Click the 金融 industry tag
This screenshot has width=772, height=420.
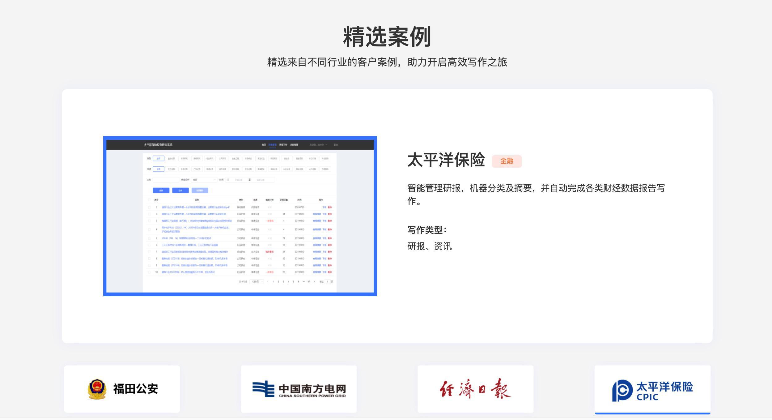coord(507,161)
